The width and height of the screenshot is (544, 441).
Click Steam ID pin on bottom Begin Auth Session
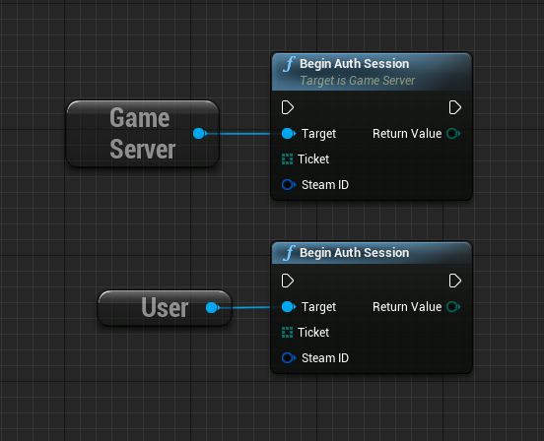289,358
